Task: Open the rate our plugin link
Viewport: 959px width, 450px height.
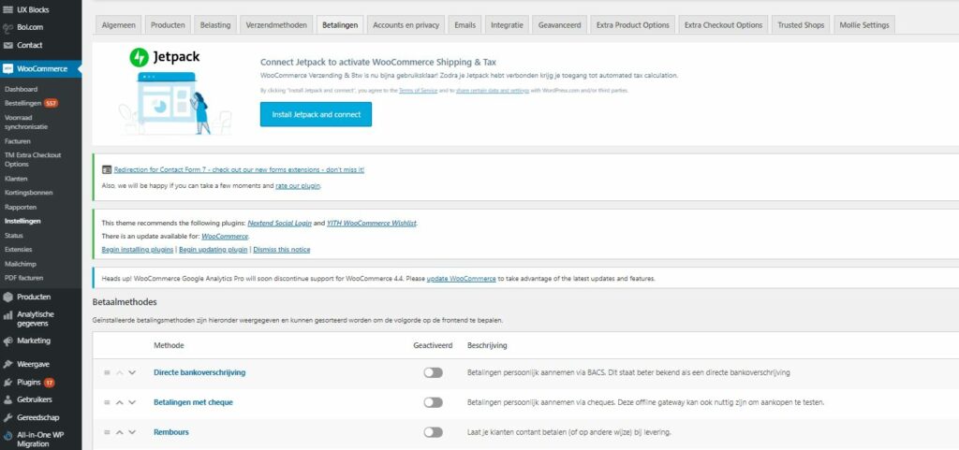Action: pos(298,185)
